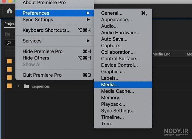Image resolution: width=192 pixels, height=139 pixels.
Task: Click the search magnifier icon in Project panel
Action: [9, 43]
